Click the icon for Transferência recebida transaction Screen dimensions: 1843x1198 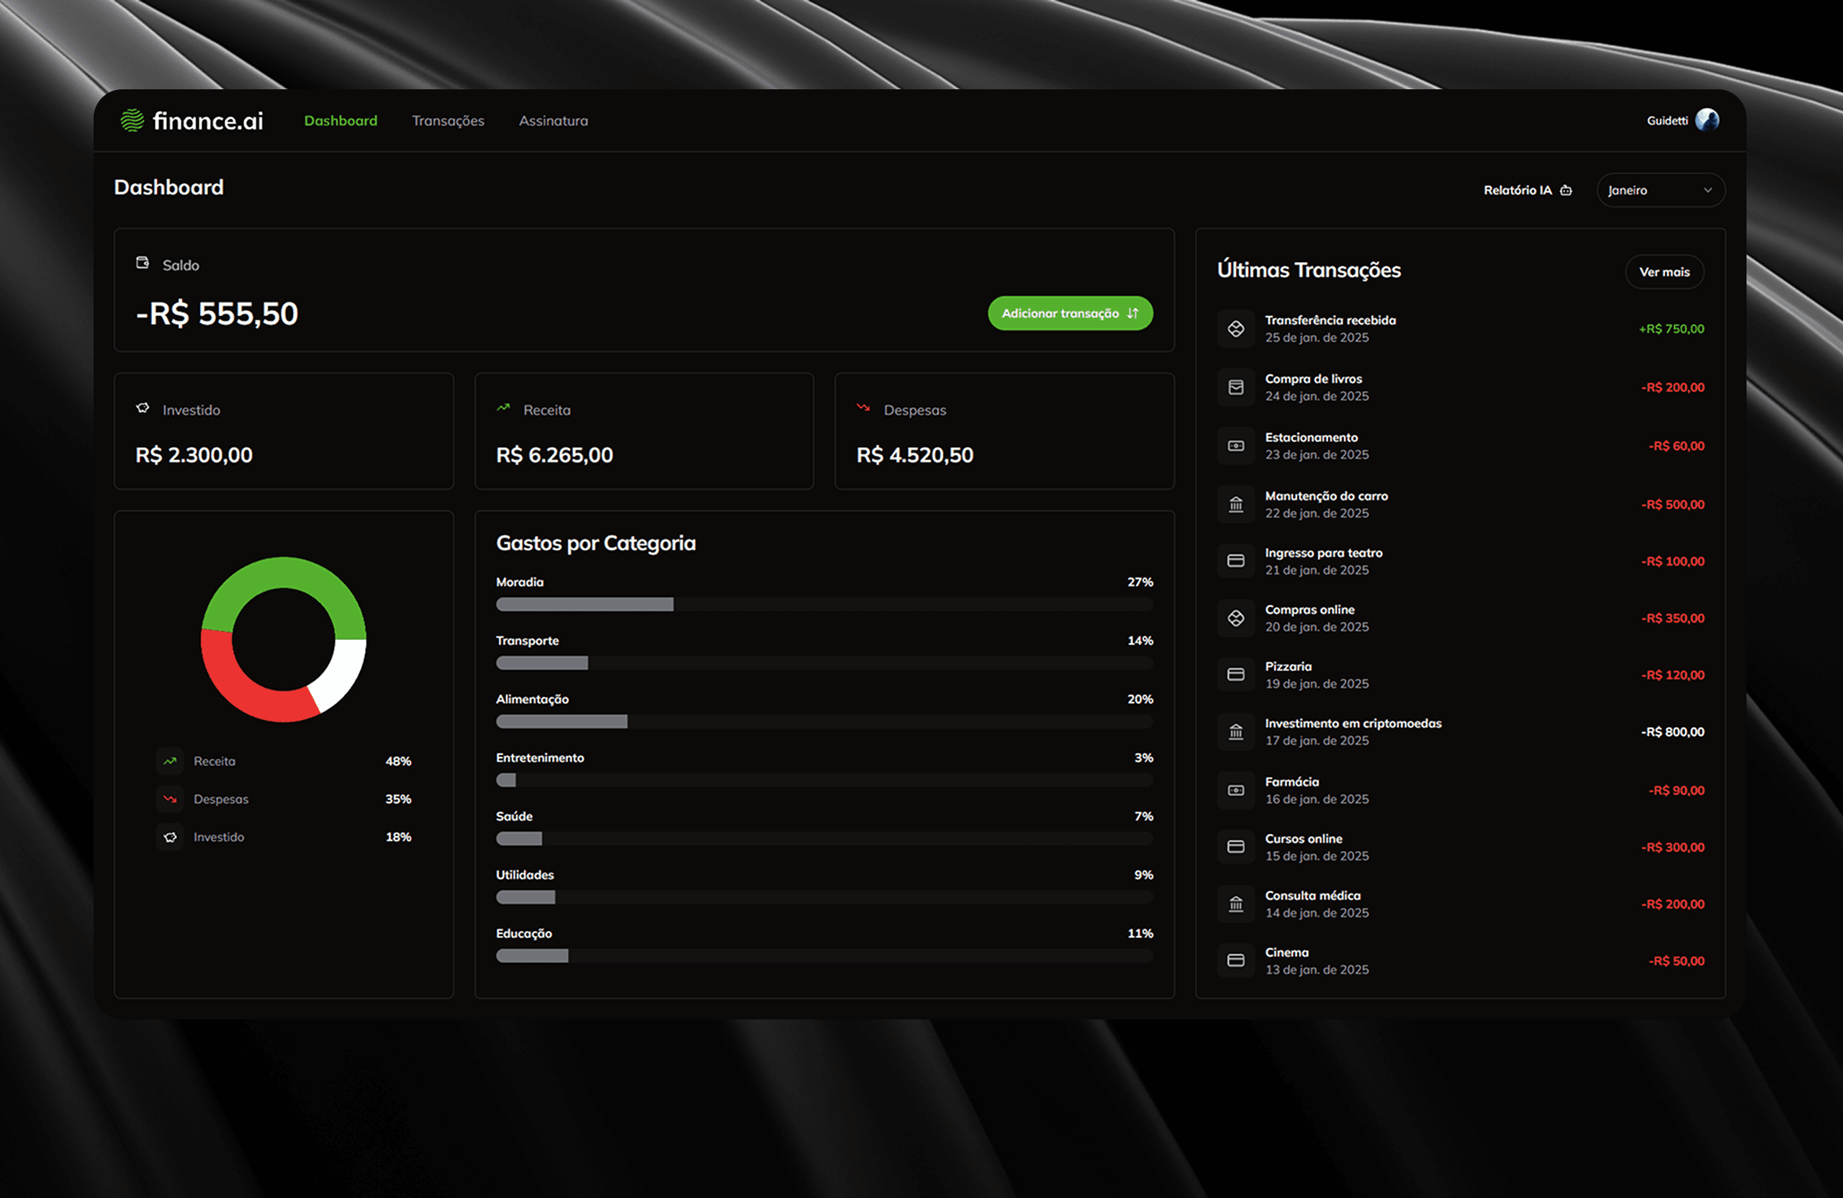click(x=1236, y=329)
